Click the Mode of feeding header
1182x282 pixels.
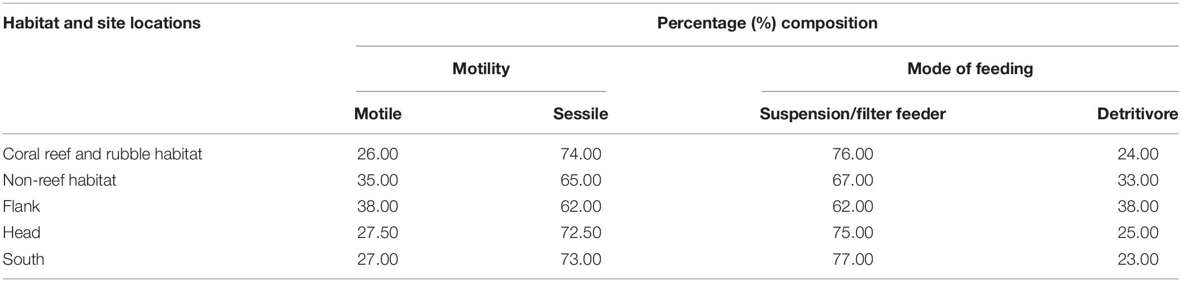pos(970,69)
